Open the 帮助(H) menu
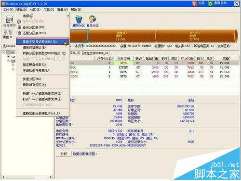 pos(76,10)
